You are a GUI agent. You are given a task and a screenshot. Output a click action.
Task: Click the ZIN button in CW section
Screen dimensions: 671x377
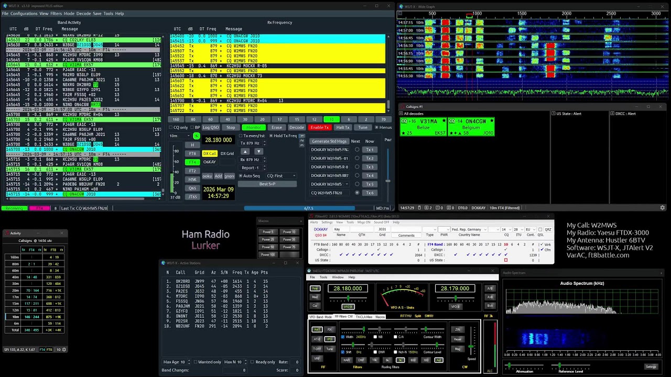pos(458,329)
